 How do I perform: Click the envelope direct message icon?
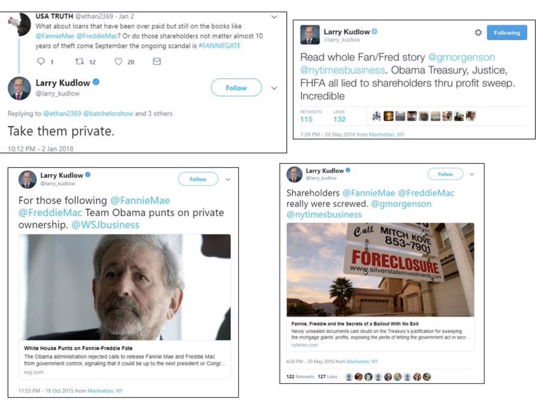click(157, 62)
